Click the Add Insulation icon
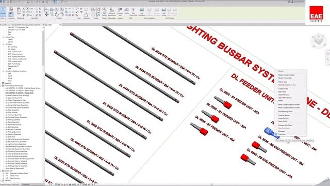Viewport: 330px width, 186px height. point(142,12)
